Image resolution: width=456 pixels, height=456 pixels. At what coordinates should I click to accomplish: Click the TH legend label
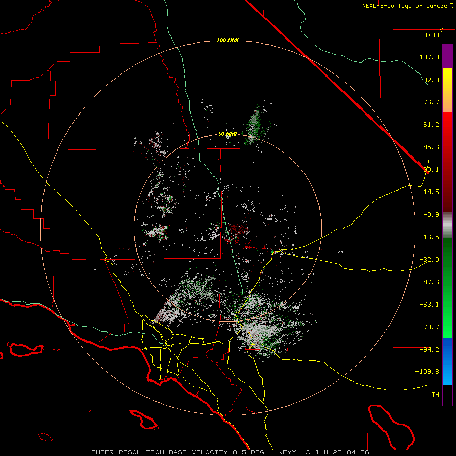coord(435,395)
